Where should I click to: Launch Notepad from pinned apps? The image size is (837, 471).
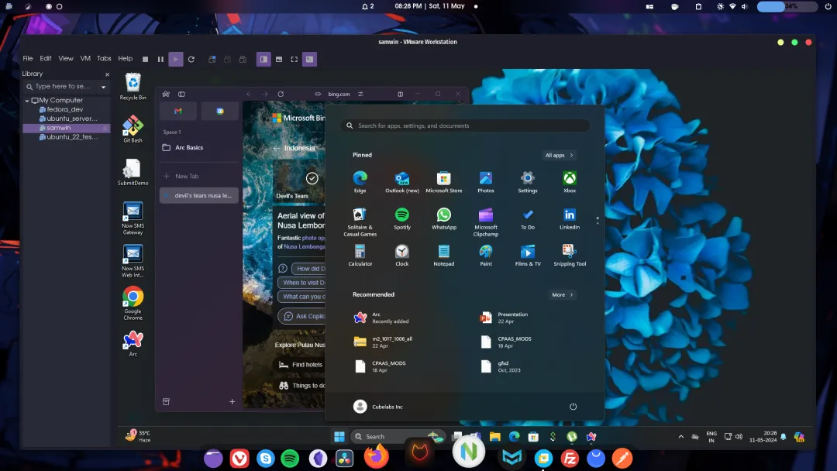tap(443, 255)
